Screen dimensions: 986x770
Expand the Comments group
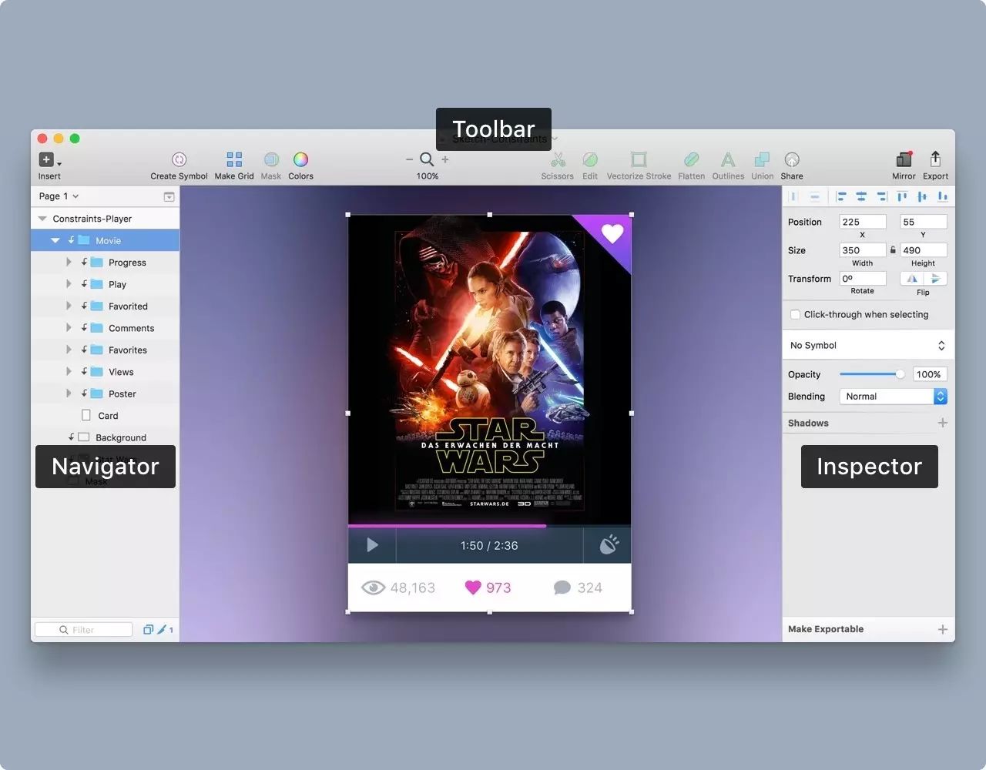(x=69, y=328)
